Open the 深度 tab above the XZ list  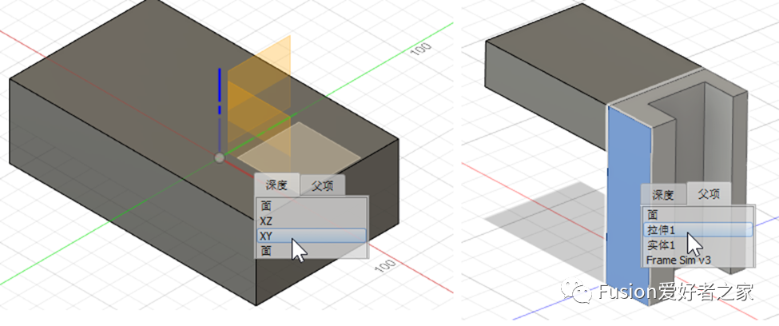click(x=276, y=185)
